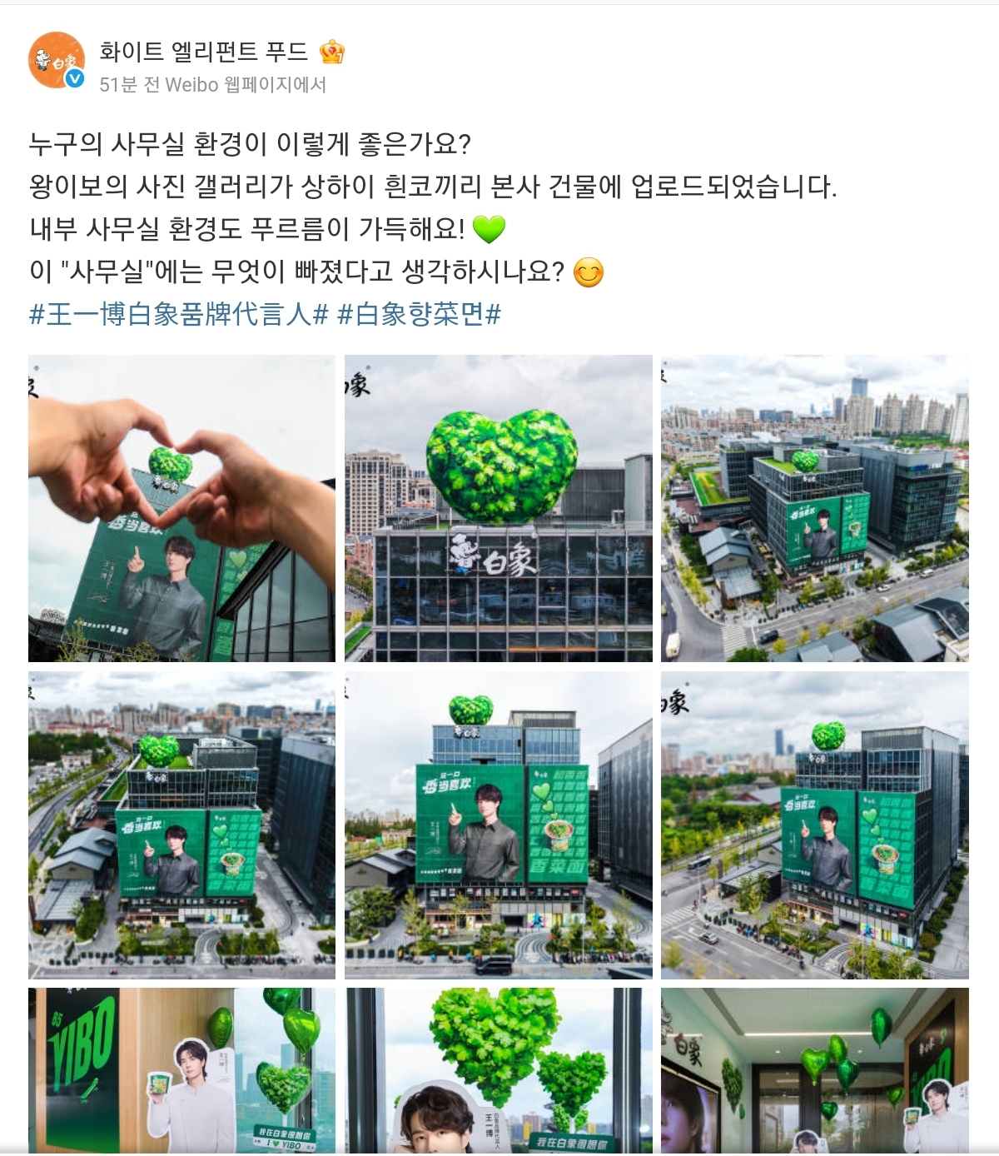Open the green balloon hallway photo

(815, 1070)
